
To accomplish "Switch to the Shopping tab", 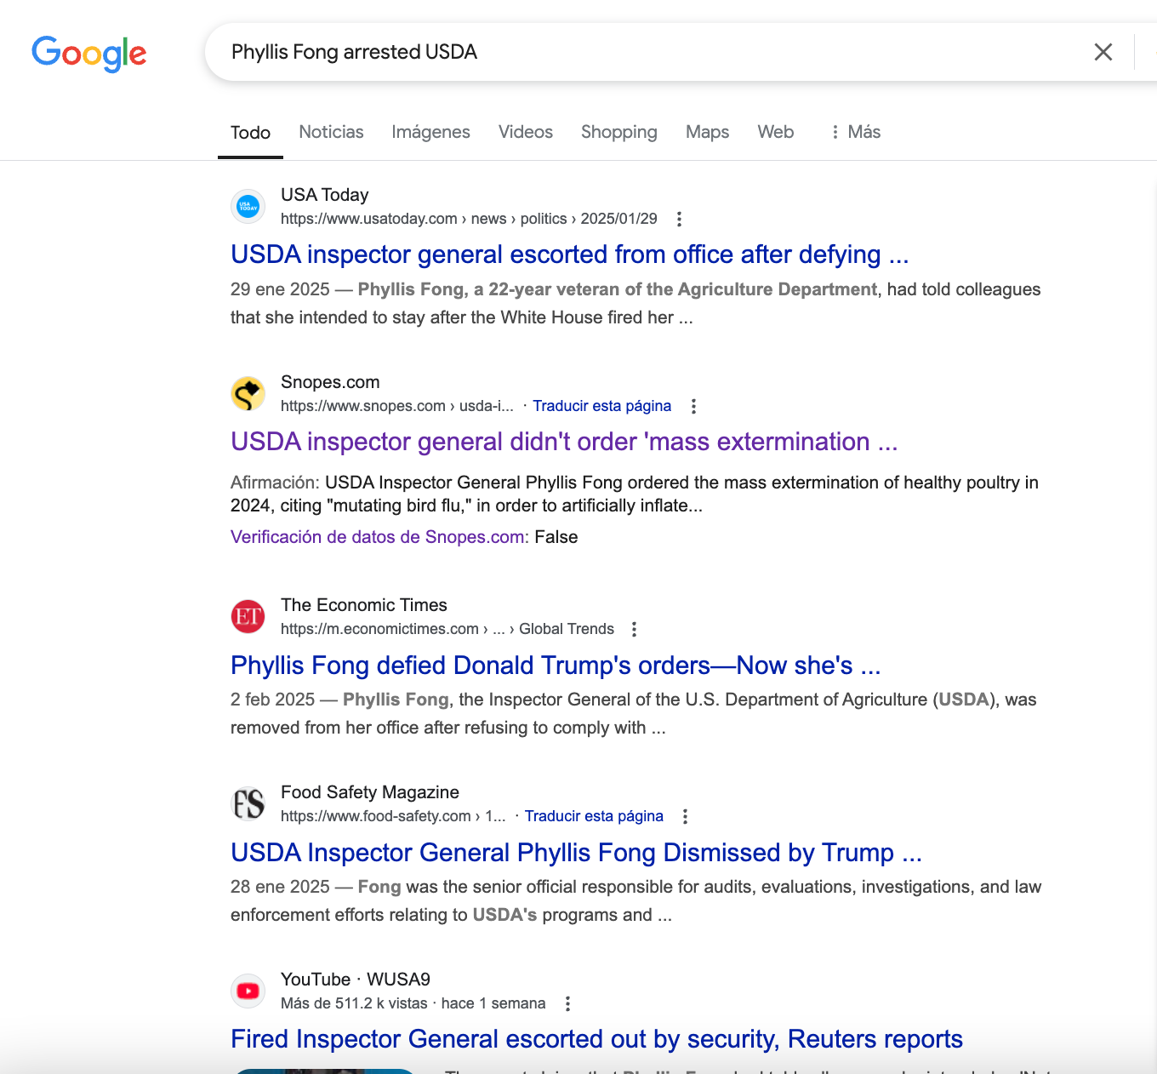I will coord(619,132).
